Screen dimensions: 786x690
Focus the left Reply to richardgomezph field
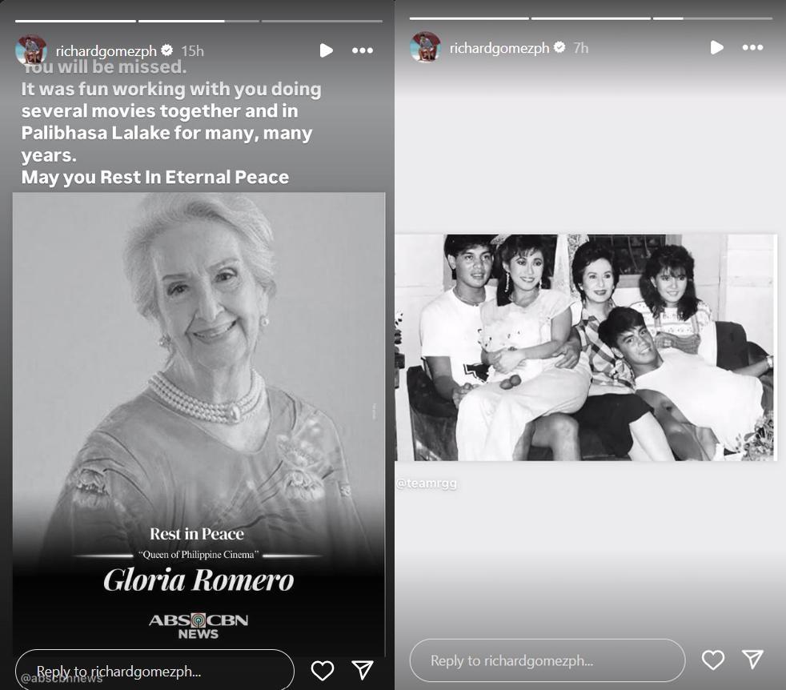pos(154,671)
